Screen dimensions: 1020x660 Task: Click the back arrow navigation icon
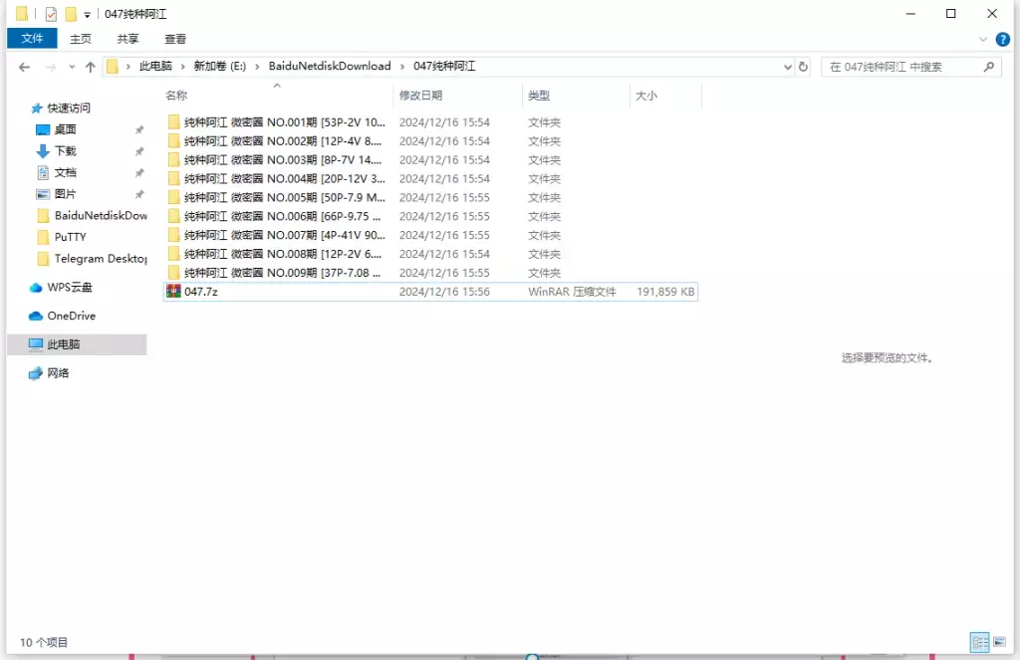tap(24, 66)
